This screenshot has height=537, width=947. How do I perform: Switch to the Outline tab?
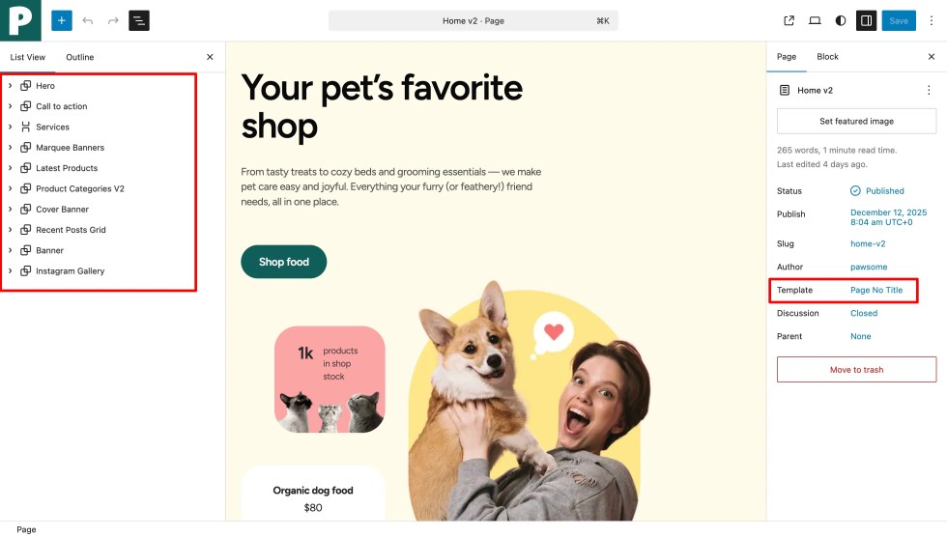(x=79, y=57)
